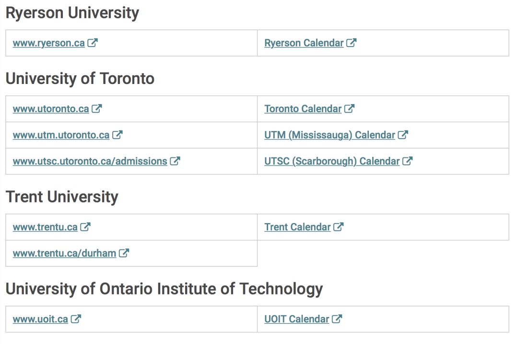This screenshot has width=518, height=344.
Task: Open the Ryerson Calendar link
Action: pyautogui.click(x=304, y=43)
